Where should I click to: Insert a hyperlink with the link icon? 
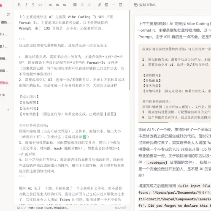pos(100,5)
